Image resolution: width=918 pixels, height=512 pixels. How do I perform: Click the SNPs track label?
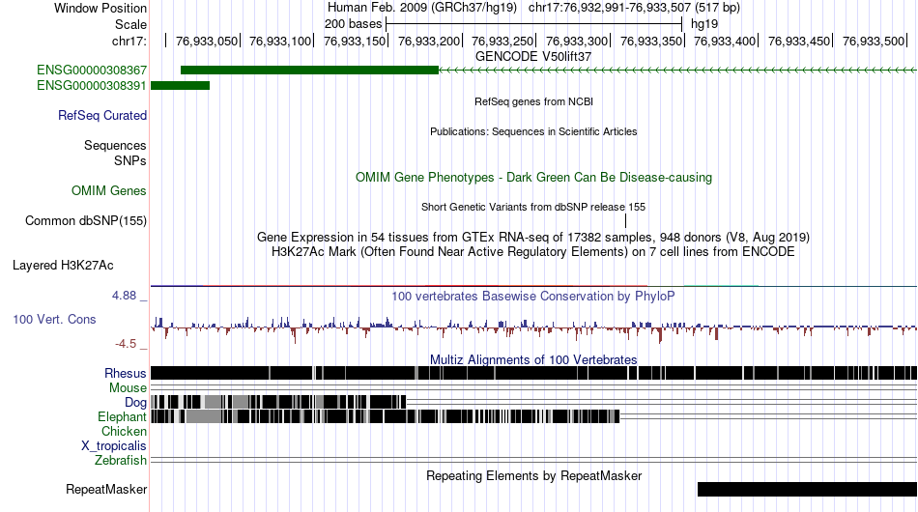point(130,160)
